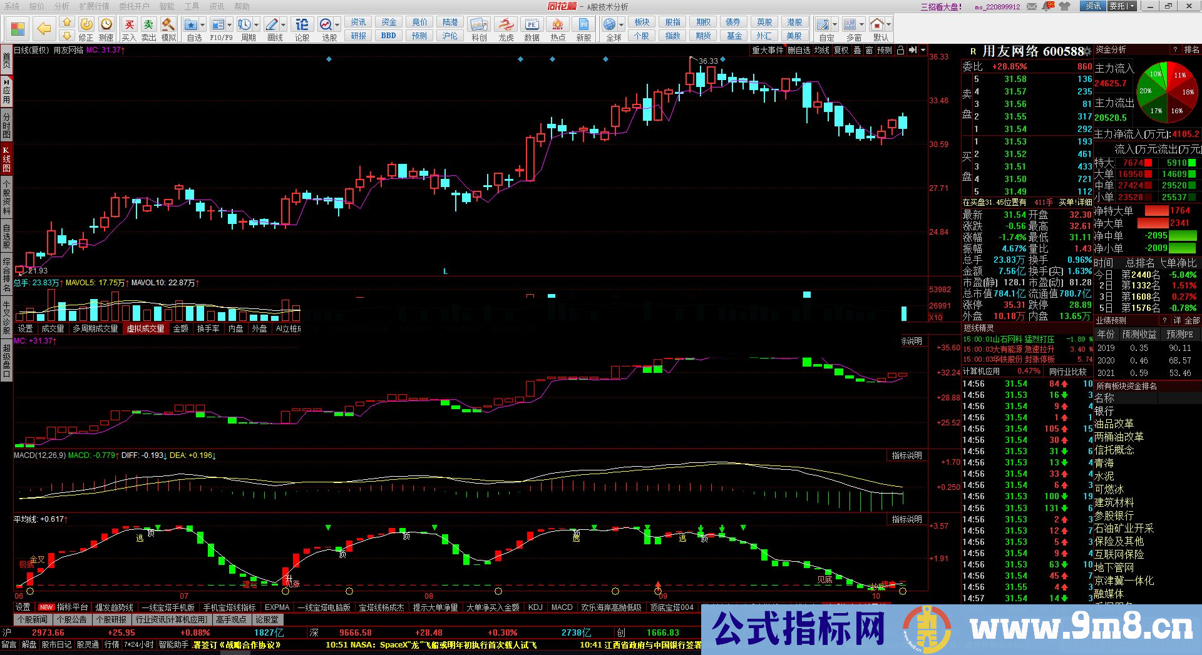Open the 扩展行情 menu

click(94, 6)
